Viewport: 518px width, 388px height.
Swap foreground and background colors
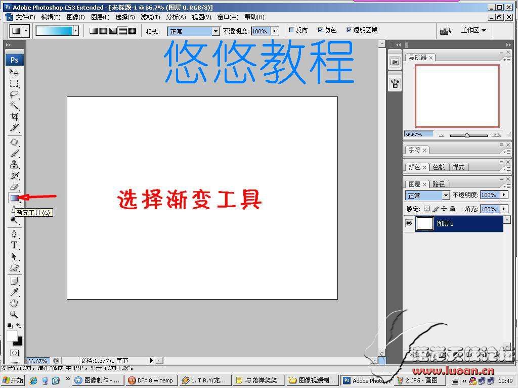tap(19, 326)
